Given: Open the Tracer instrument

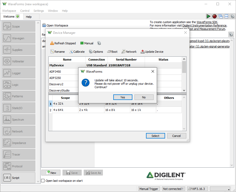Looking at the screenshot, I should point(19,154).
